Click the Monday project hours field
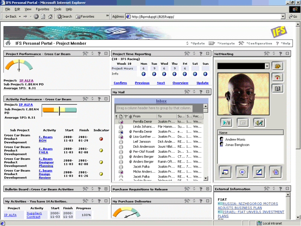Viewport: 301px width, 226px height. [x=143, y=69]
